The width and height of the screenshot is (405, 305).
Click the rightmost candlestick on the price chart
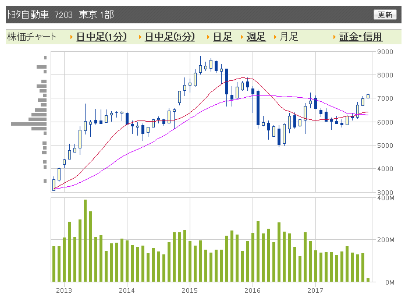(x=368, y=96)
